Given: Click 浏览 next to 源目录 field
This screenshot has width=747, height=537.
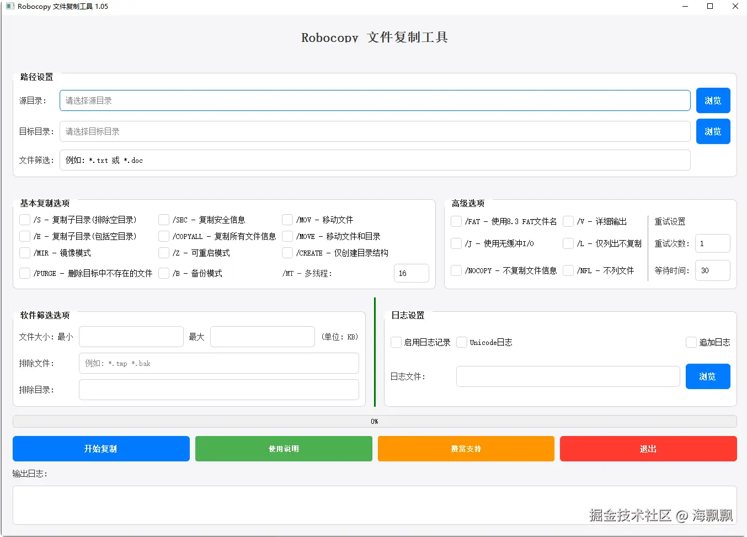Looking at the screenshot, I should pos(713,100).
